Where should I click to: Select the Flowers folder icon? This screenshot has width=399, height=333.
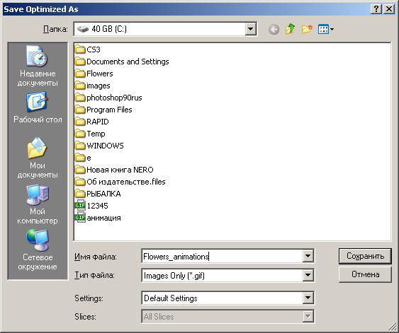coord(80,74)
